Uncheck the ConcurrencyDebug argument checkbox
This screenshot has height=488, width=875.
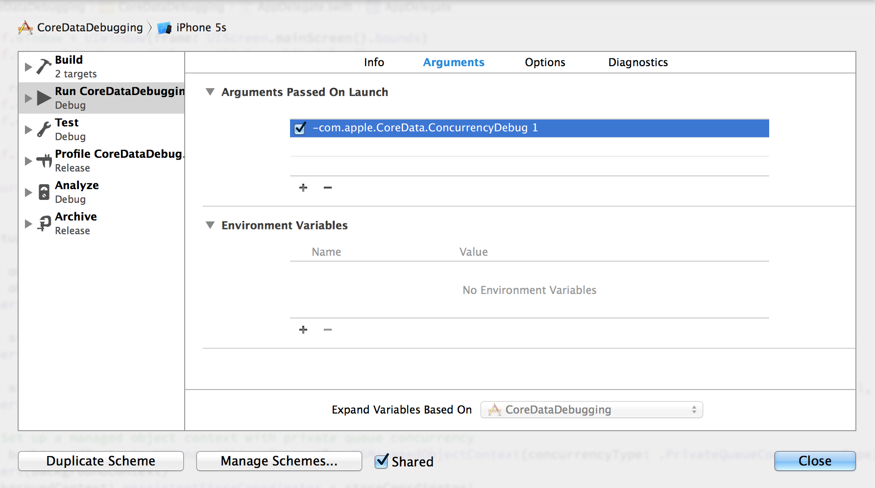point(300,128)
